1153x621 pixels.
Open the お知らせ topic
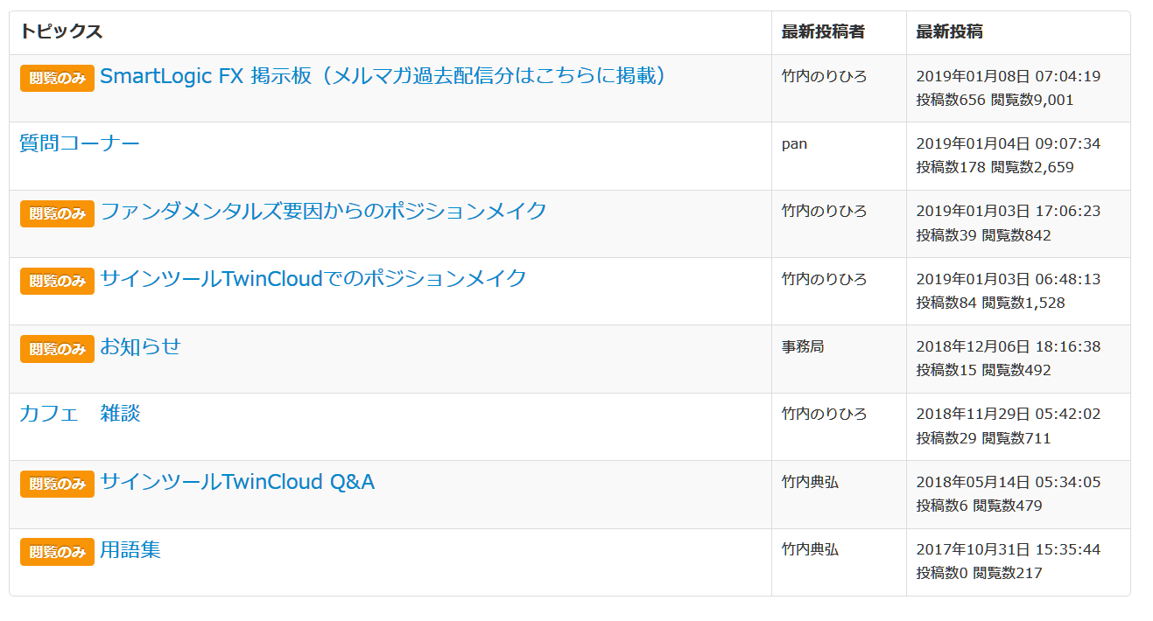pyautogui.click(x=140, y=346)
